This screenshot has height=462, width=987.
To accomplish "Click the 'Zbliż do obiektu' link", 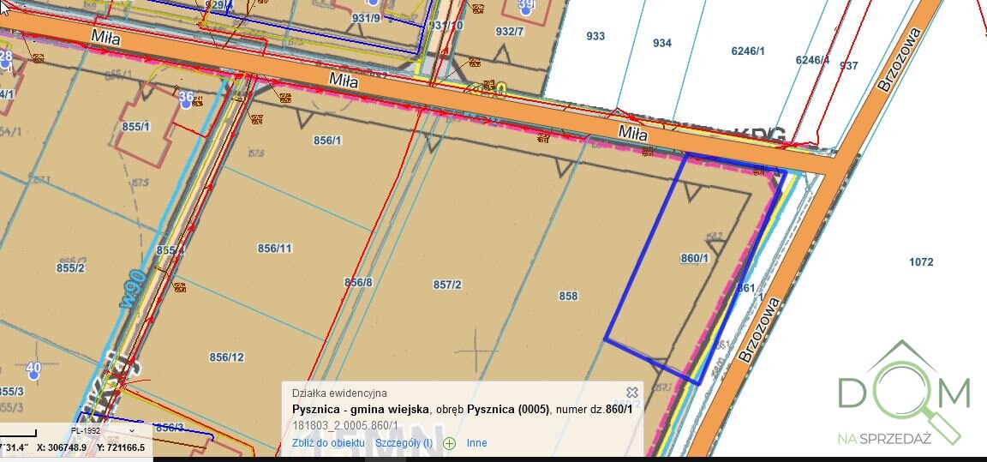I will pyautogui.click(x=328, y=443).
